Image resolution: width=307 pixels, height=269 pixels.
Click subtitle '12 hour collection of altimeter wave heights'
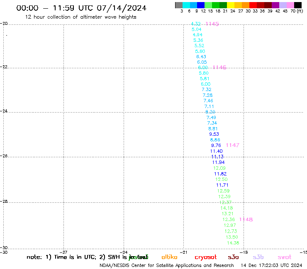(x=80, y=17)
